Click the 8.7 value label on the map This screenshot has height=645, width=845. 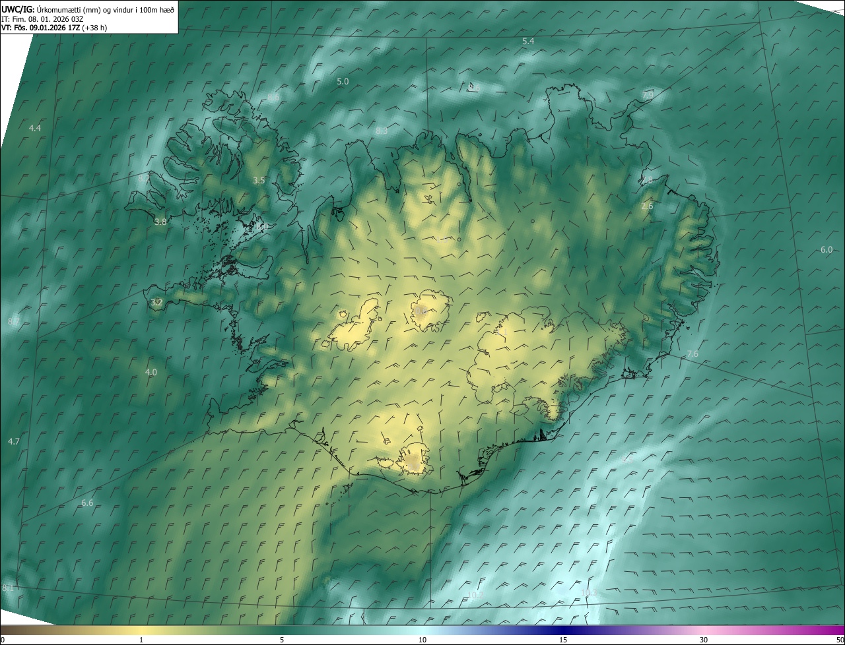13,321
